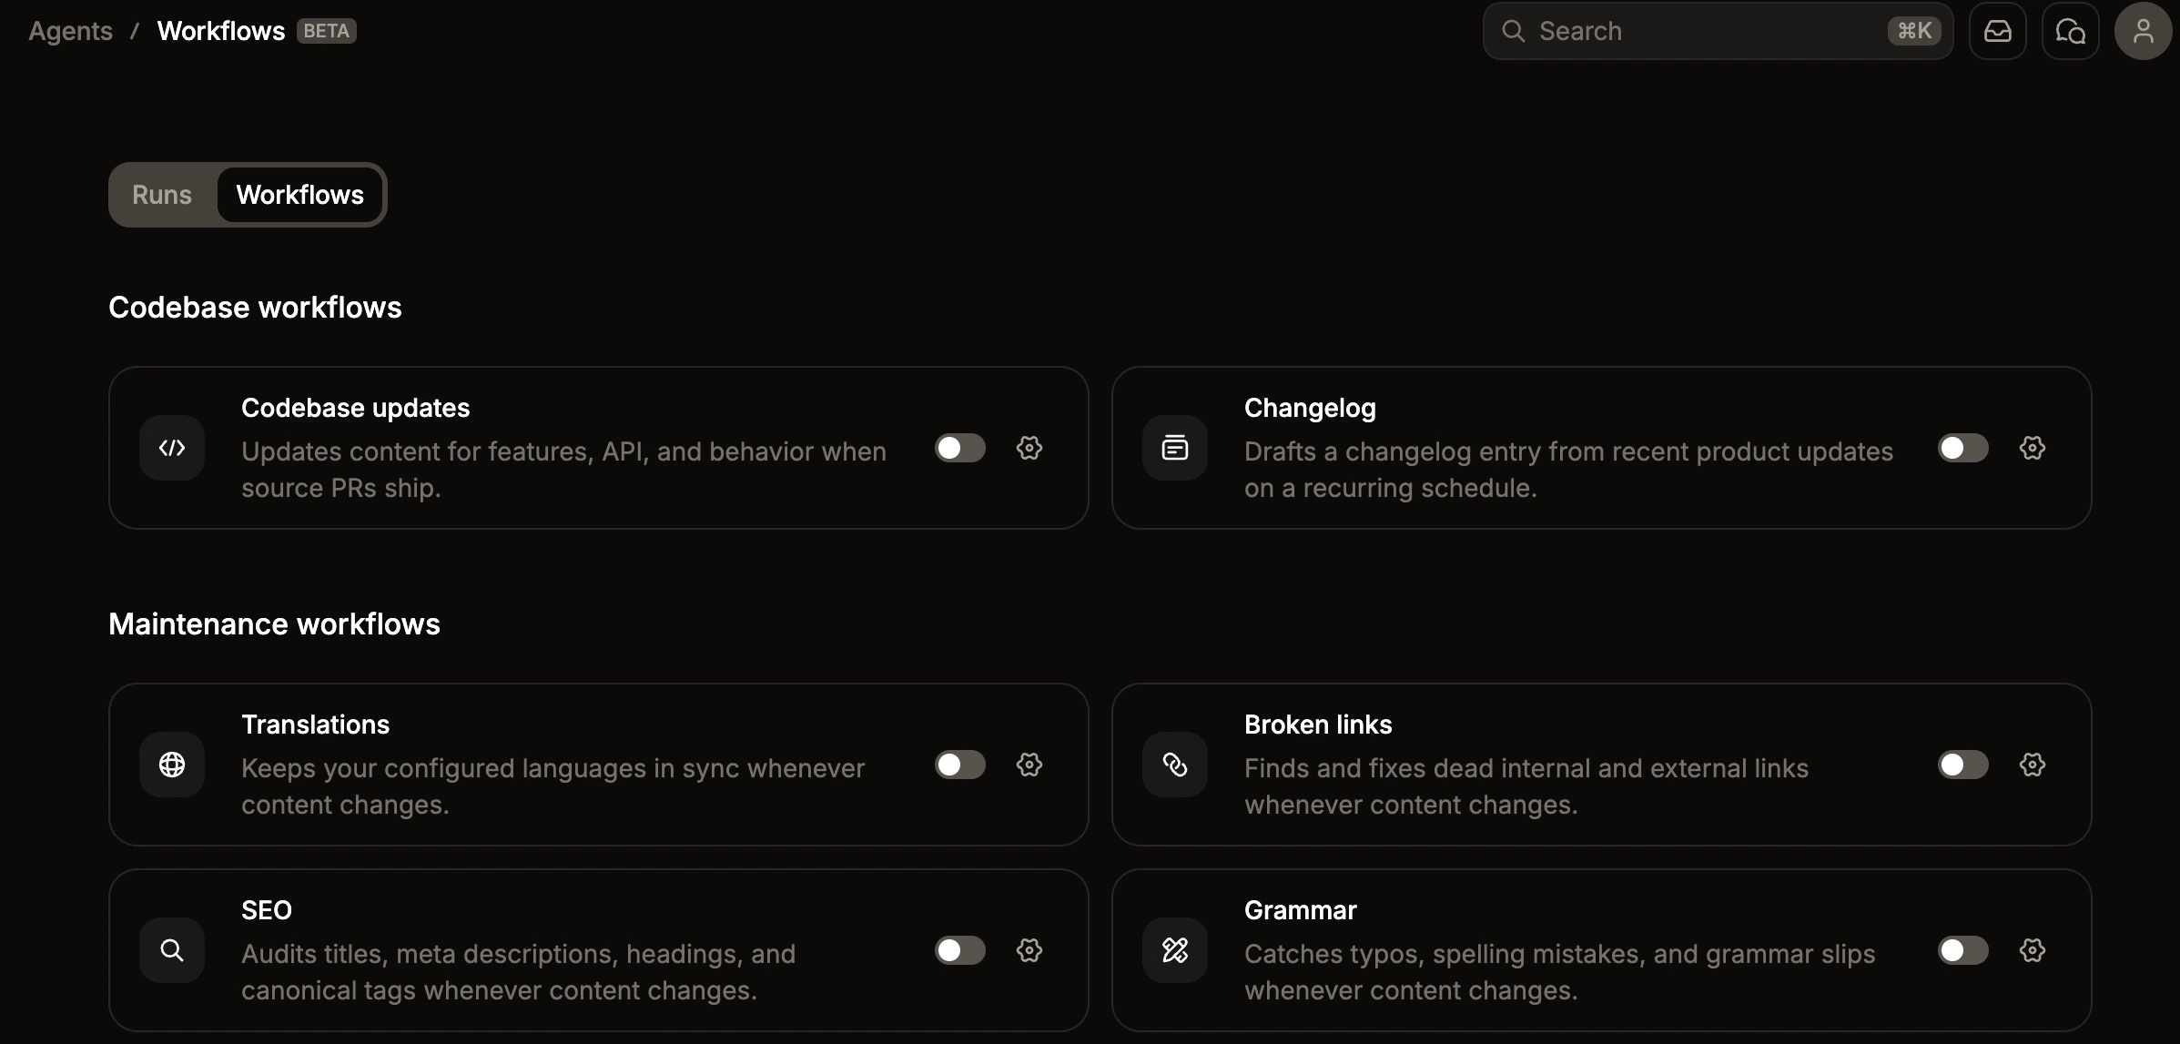Click the Translations globe icon
Image resolution: width=2180 pixels, height=1044 pixels.
(x=172, y=765)
